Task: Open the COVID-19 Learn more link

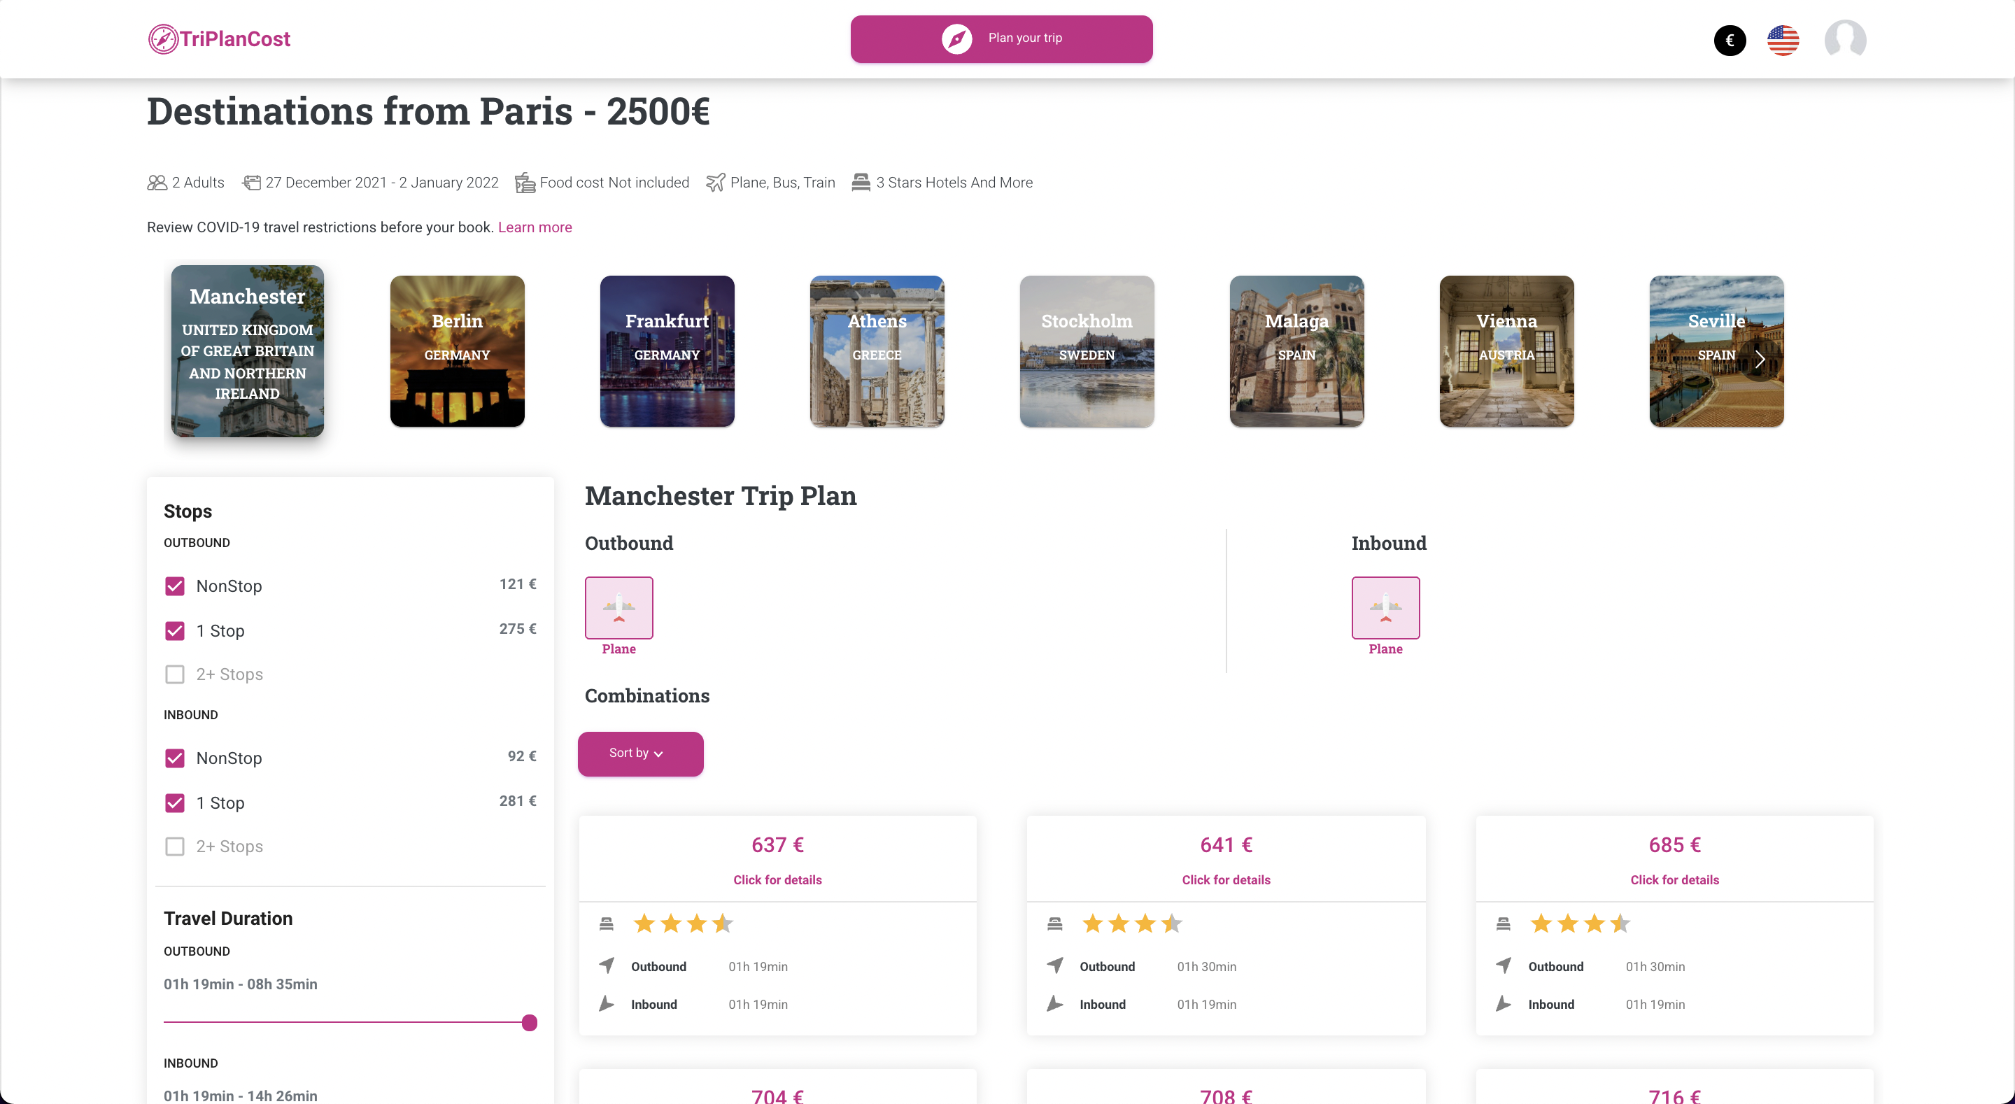Action: (535, 227)
